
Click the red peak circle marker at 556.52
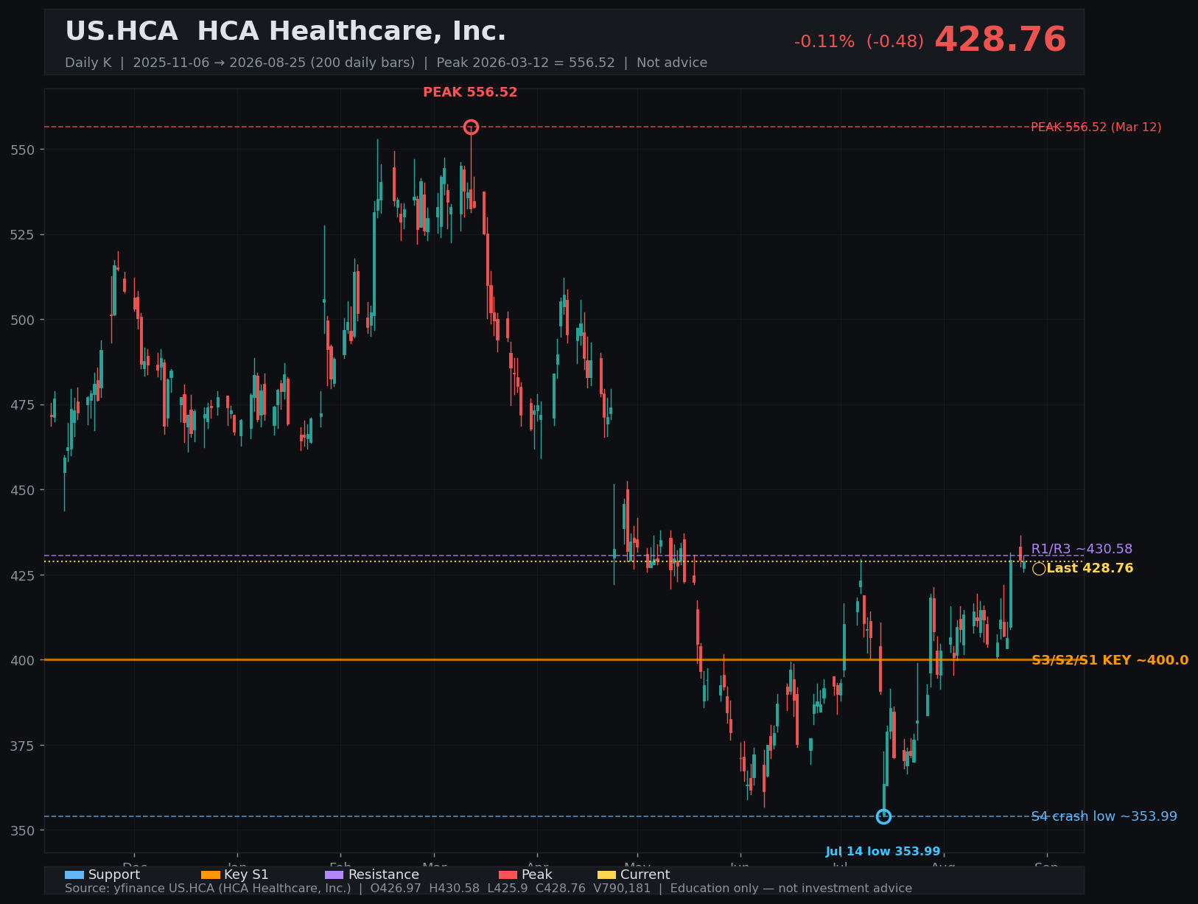471,127
